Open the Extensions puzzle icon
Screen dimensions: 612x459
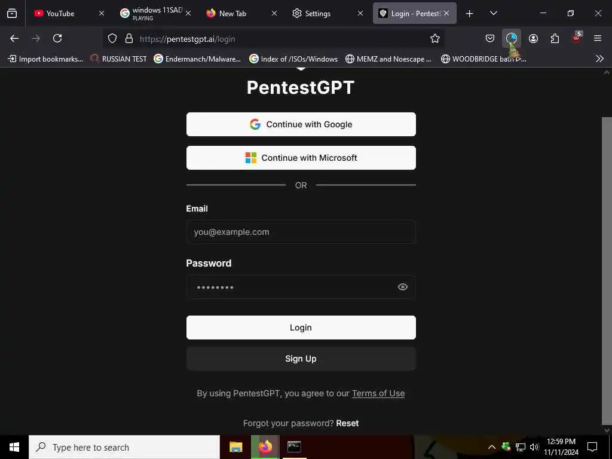555,39
